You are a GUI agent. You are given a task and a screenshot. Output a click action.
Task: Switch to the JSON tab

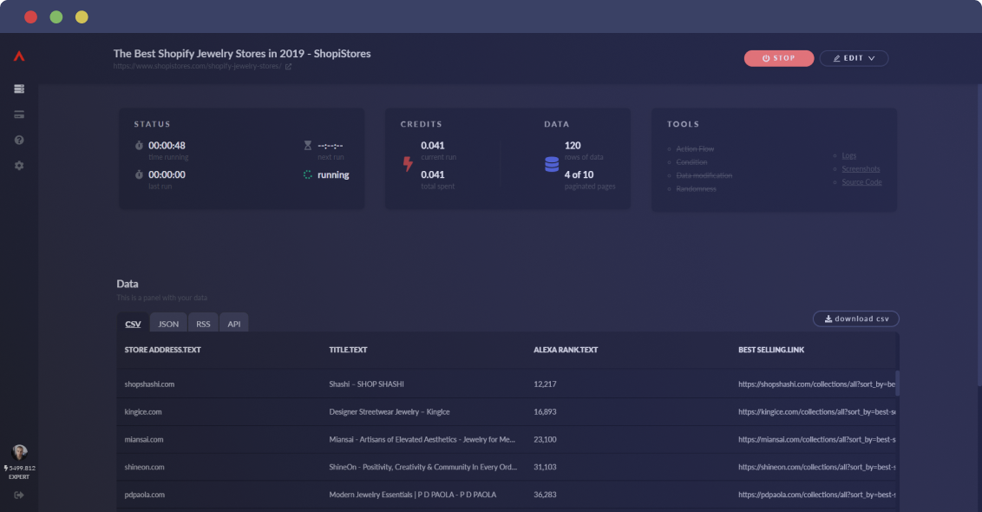[168, 324]
